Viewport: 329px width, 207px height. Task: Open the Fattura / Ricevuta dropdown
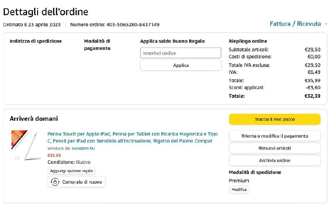click(x=295, y=24)
